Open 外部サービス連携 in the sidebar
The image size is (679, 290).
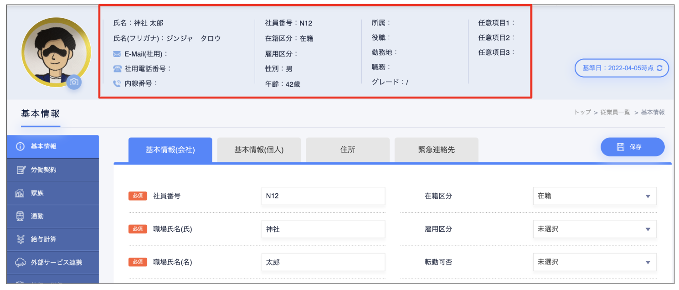click(x=53, y=263)
